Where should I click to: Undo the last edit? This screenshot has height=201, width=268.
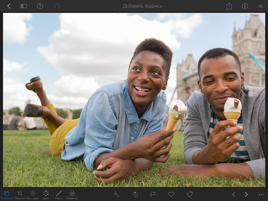pos(56,6)
